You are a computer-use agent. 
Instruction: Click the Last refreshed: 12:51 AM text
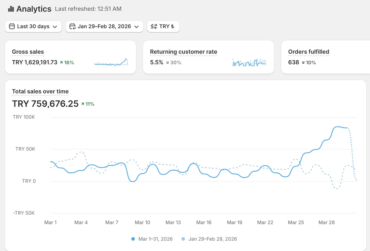(x=88, y=9)
